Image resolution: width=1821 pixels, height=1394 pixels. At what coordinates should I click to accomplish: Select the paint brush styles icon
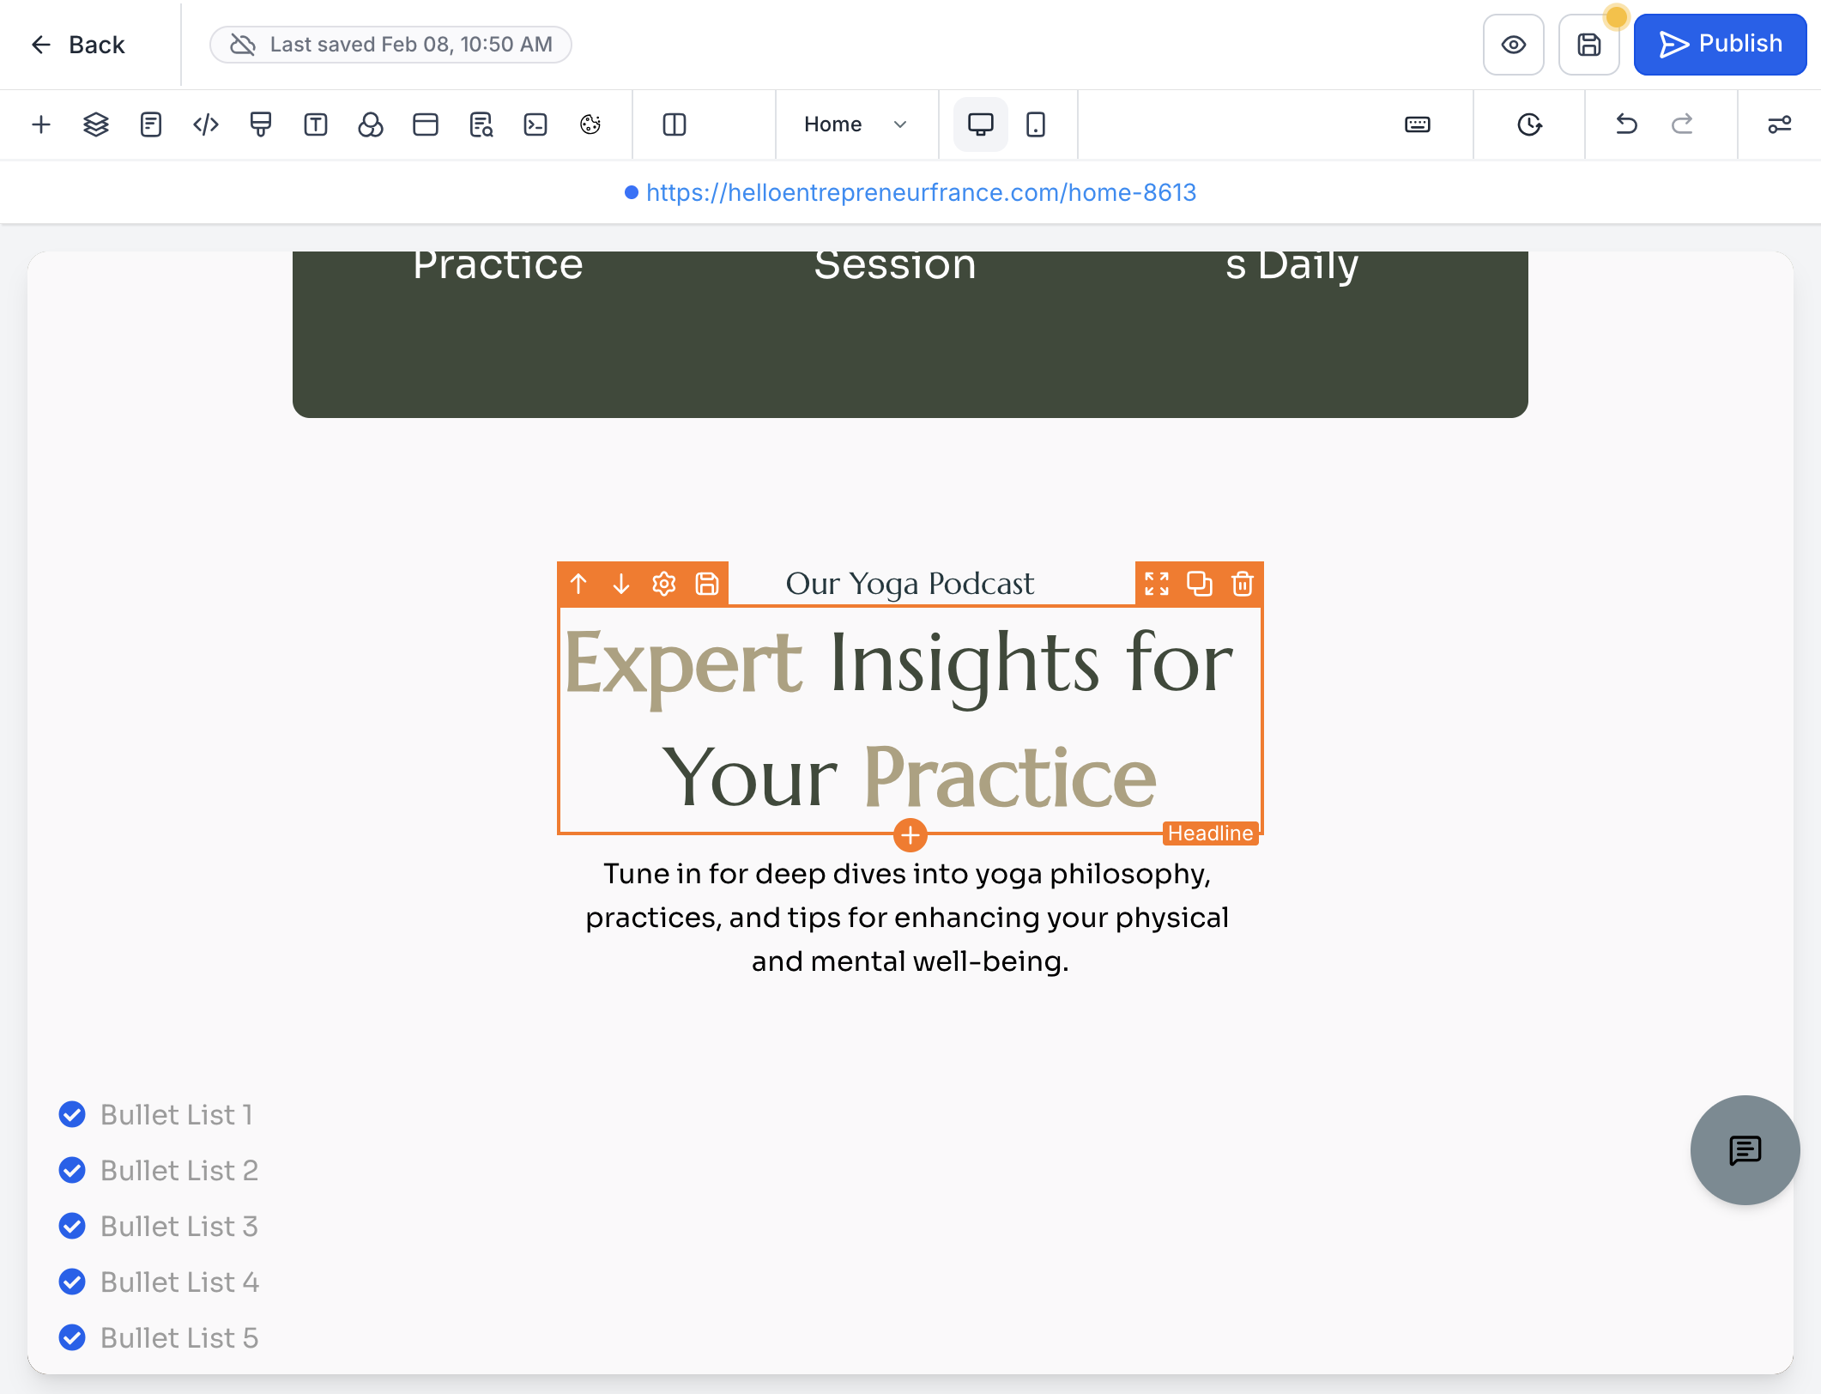pyautogui.click(x=261, y=124)
